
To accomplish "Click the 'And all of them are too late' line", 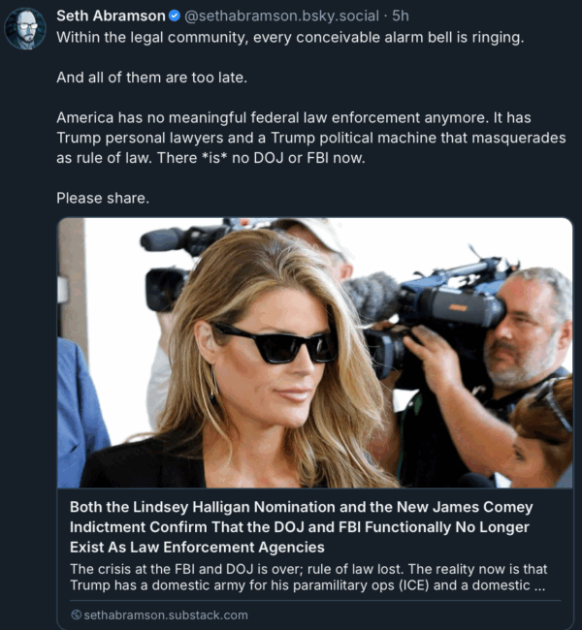I will click(151, 78).
